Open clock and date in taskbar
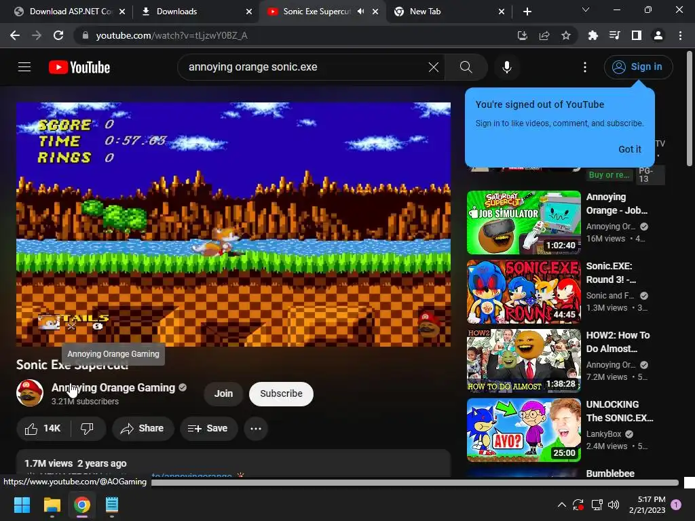The height and width of the screenshot is (521, 695). pyautogui.click(x=647, y=505)
